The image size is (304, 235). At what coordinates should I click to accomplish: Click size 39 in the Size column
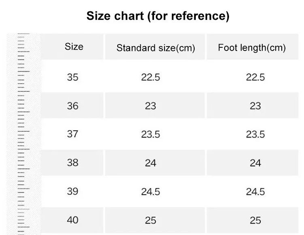coord(73,191)
